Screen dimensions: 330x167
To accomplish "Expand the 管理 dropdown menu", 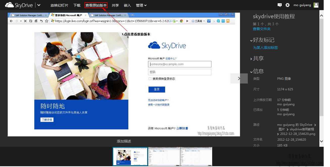I will pos(141,5).
